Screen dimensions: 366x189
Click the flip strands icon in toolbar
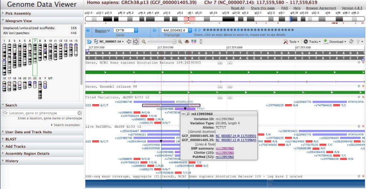201,41
